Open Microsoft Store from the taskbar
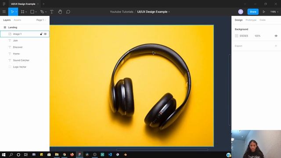The width and height of the screenshot is (281, 158). tap(49, 154)
